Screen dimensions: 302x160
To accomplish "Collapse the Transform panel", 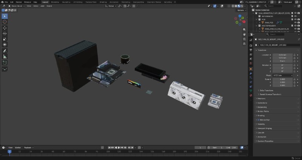I will [x=262, y=50].
